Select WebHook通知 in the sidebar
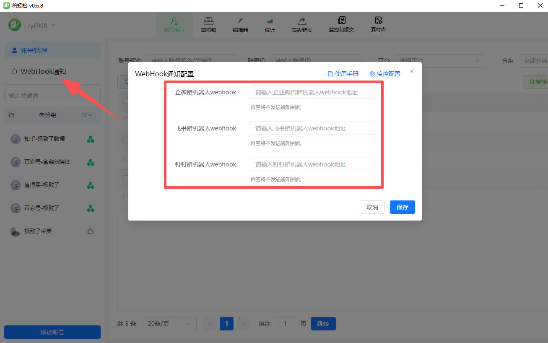The image size is (548, 343). (43, 71)
